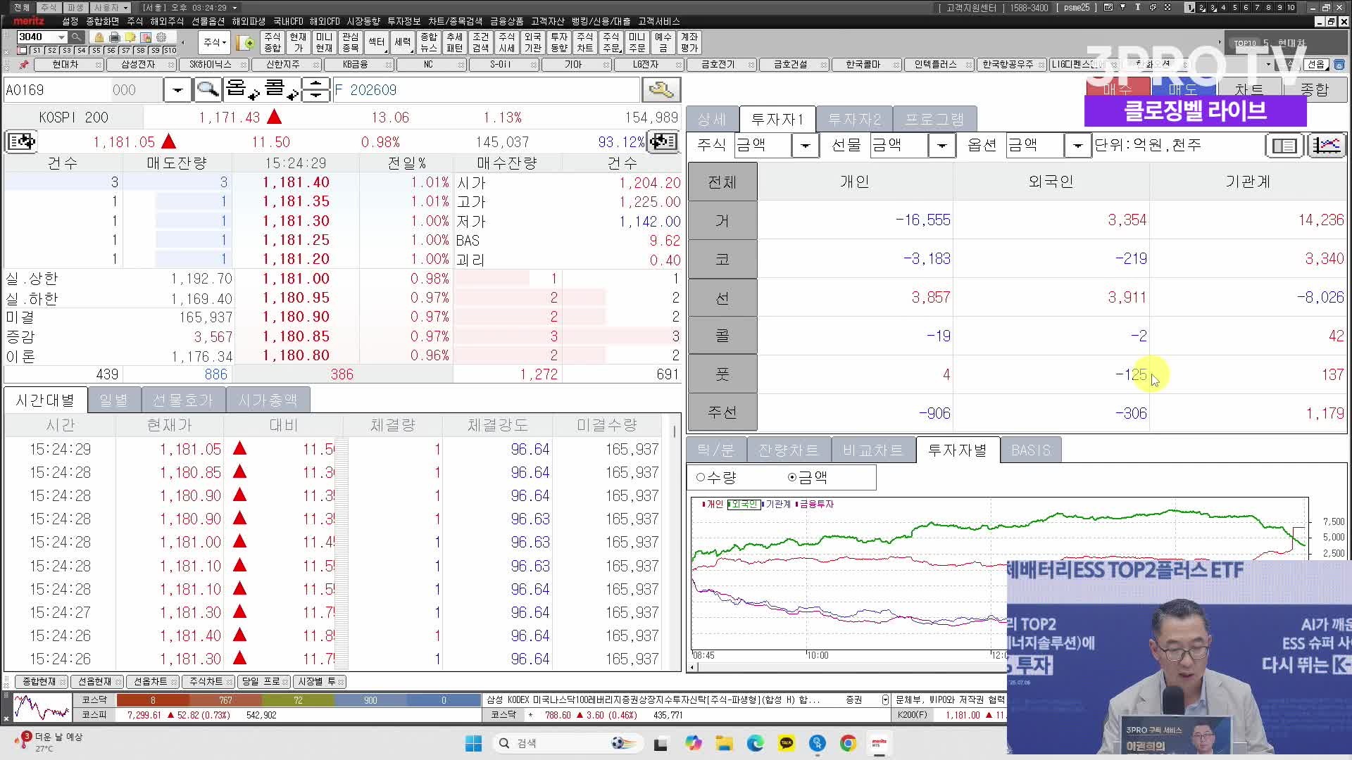The width and height of the screenshot is (1352, 760).
Task: Select the 수량 radio button
Action: [x=716, y=478]
